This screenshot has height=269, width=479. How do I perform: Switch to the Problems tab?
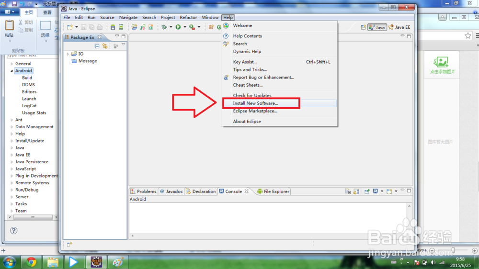click(x=143, y=191)
